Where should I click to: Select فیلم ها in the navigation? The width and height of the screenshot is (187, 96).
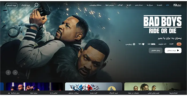(159, 5)
